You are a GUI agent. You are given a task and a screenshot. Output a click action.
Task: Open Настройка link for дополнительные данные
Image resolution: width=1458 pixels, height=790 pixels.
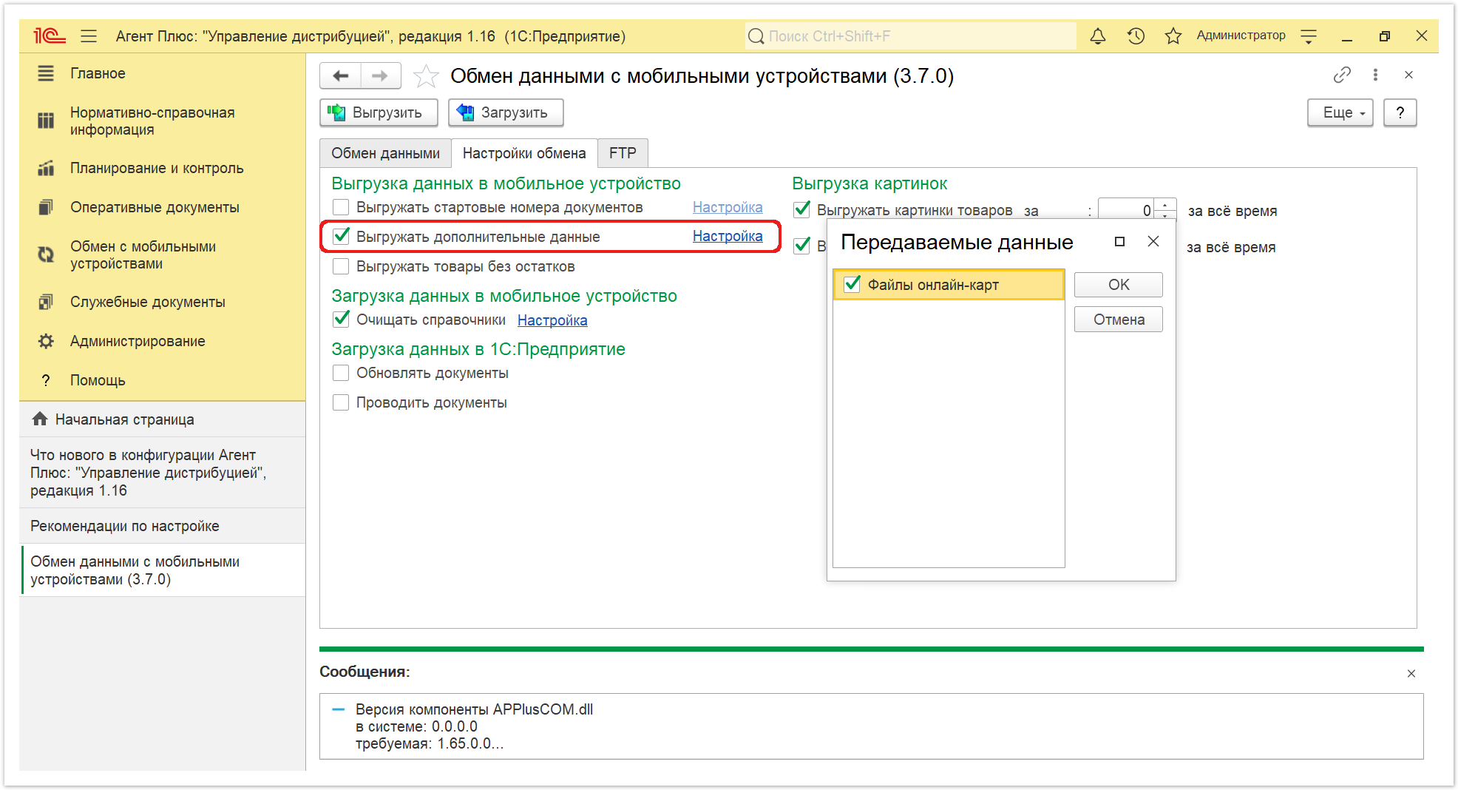coord(728,236)
